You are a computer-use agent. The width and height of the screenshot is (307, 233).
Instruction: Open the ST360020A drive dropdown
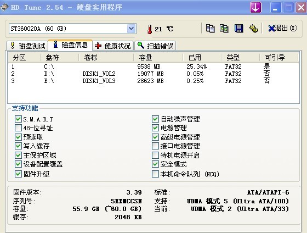(131, 29)
